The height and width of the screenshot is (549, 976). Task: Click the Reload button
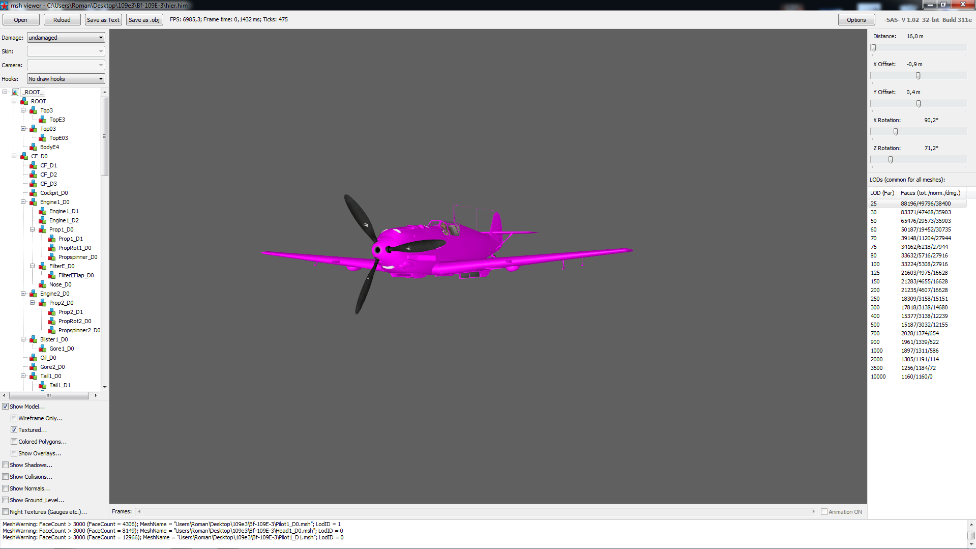62,20
